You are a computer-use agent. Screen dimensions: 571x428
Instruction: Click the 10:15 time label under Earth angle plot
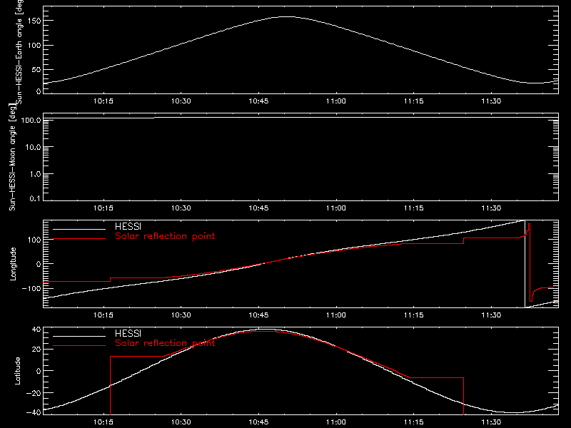103,101
